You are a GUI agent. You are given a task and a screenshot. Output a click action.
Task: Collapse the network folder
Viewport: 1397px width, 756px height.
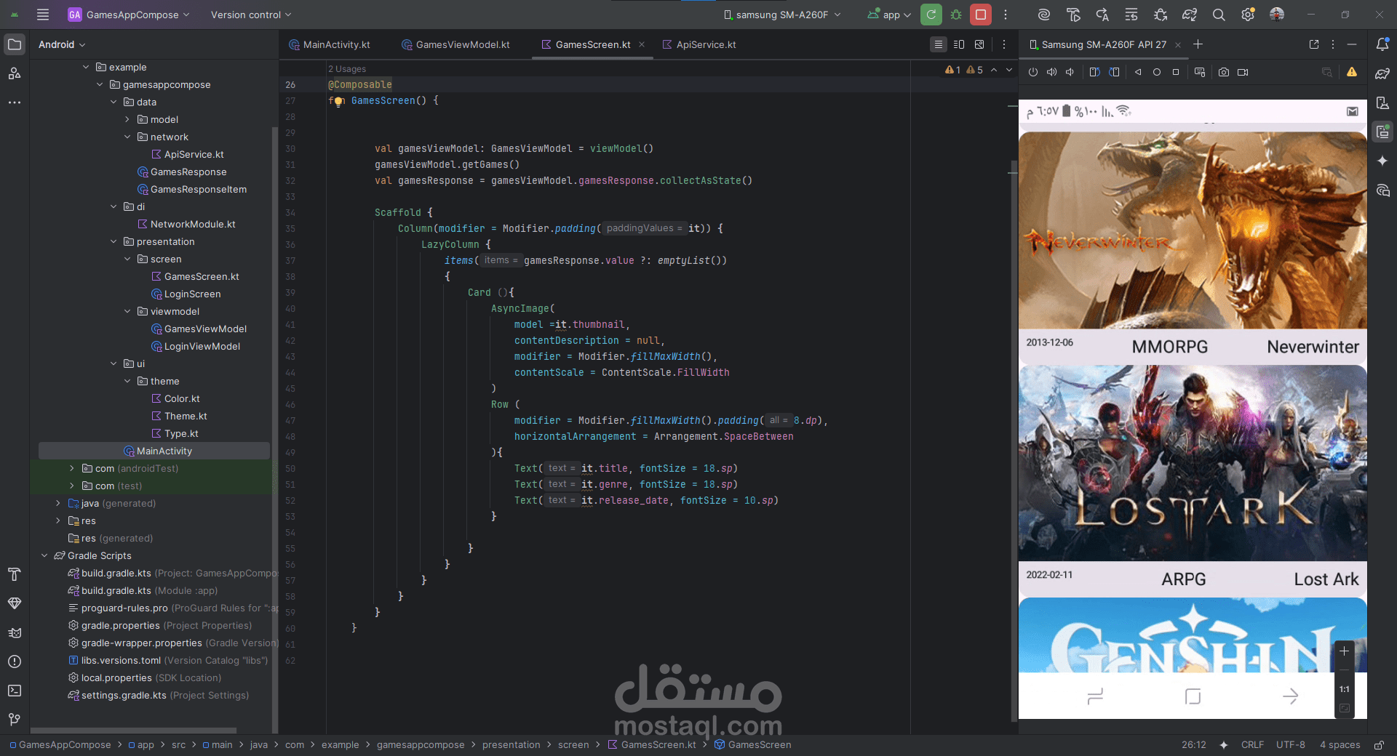(127, 137)
